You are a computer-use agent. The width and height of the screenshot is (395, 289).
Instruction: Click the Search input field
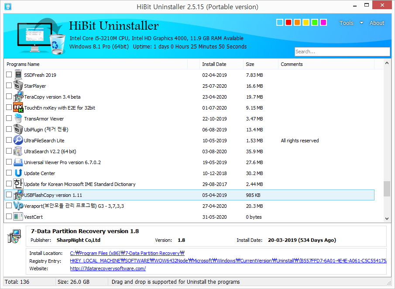342,52
